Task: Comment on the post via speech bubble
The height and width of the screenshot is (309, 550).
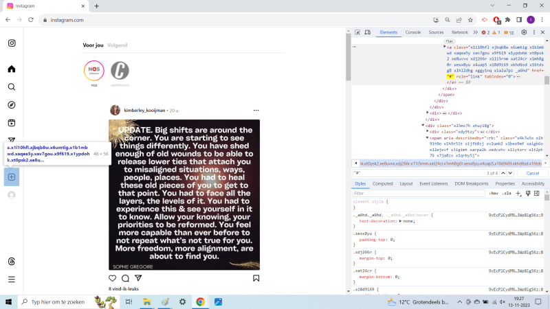Action: click(x=125, y=278)
